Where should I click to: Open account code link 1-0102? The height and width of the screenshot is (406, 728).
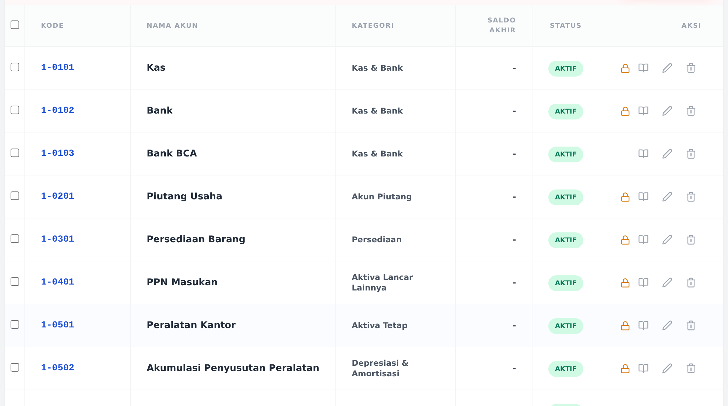[x=57, y=110]
